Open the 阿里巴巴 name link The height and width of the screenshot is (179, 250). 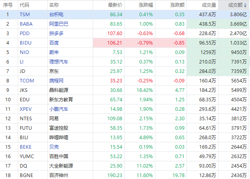coord(59,24)
